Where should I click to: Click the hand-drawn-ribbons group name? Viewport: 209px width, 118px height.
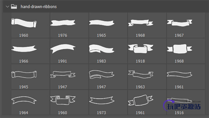(x=39, y=7)
